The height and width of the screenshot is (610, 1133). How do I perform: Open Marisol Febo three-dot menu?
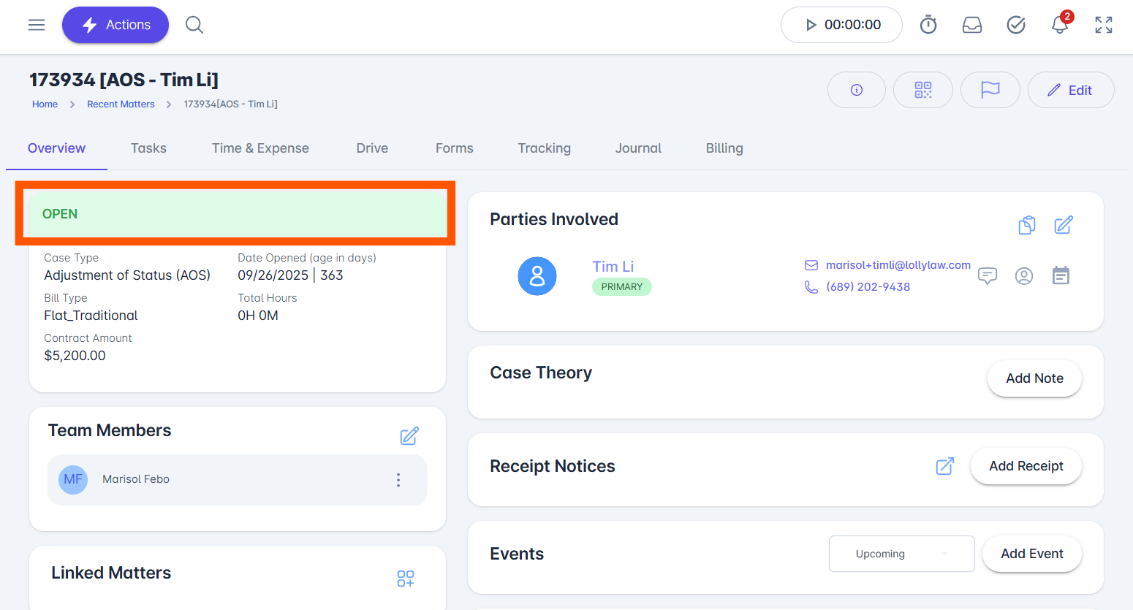(x=398, y=480)
